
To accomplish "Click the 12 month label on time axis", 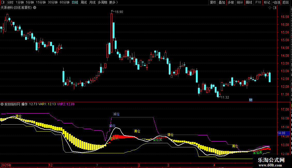I will pyautogui.click(x=50, y=165).
